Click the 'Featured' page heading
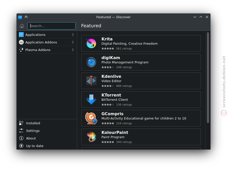Viewport: 227px width, 169px height. 91,26
